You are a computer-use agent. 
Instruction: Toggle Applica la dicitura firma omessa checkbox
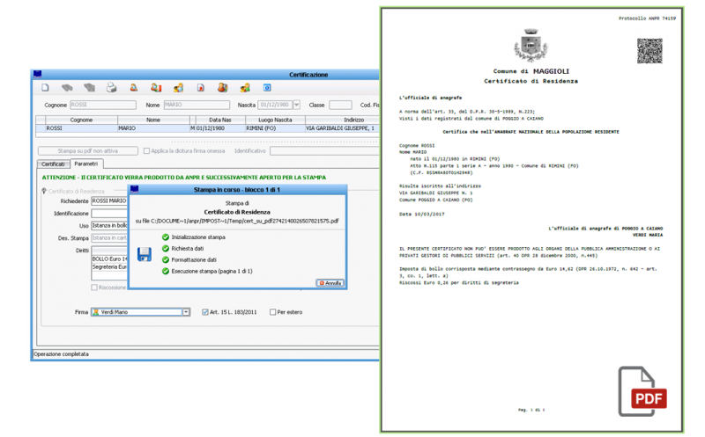(x=146, y=150)
